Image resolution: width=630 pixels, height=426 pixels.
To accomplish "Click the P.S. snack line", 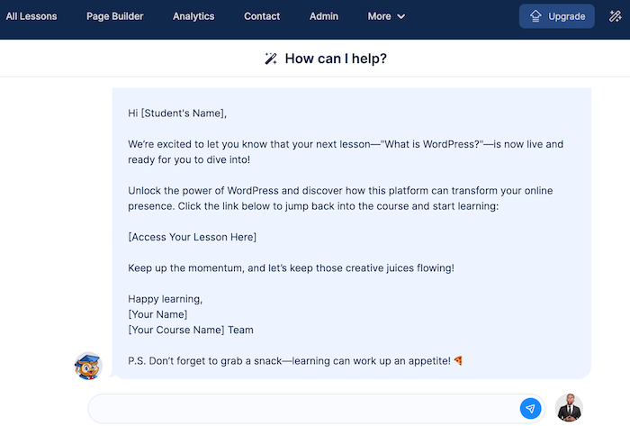I will (x=295, y=361).
